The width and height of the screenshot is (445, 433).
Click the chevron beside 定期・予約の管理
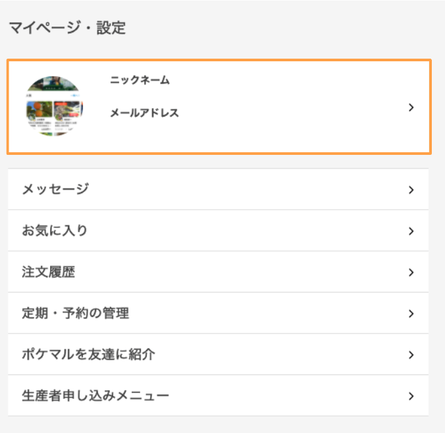[x=411, y=314]
